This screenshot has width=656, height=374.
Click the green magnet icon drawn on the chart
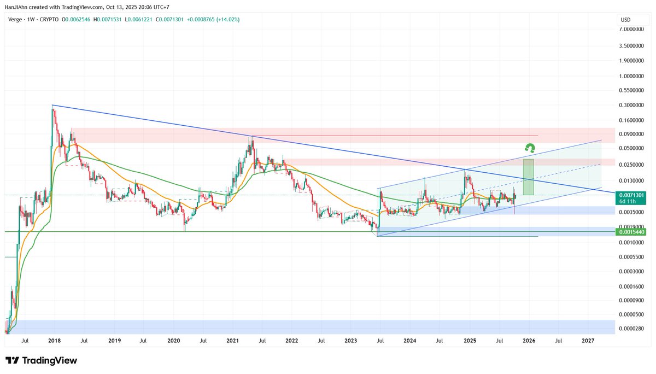pyautogui.click(x=530, y=147)
